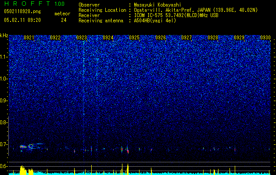Click the HROFFT 1.0.0 title text

pyautogui.click(x=34, y=4)
